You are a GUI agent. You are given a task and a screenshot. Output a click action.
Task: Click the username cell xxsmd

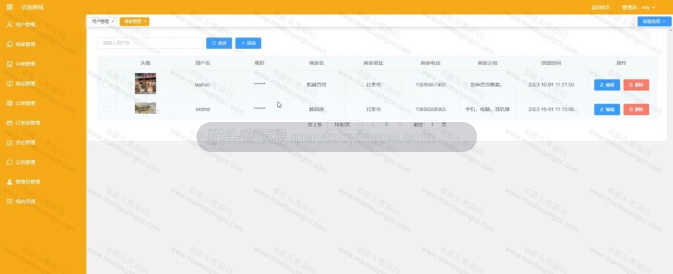(202, 109)
